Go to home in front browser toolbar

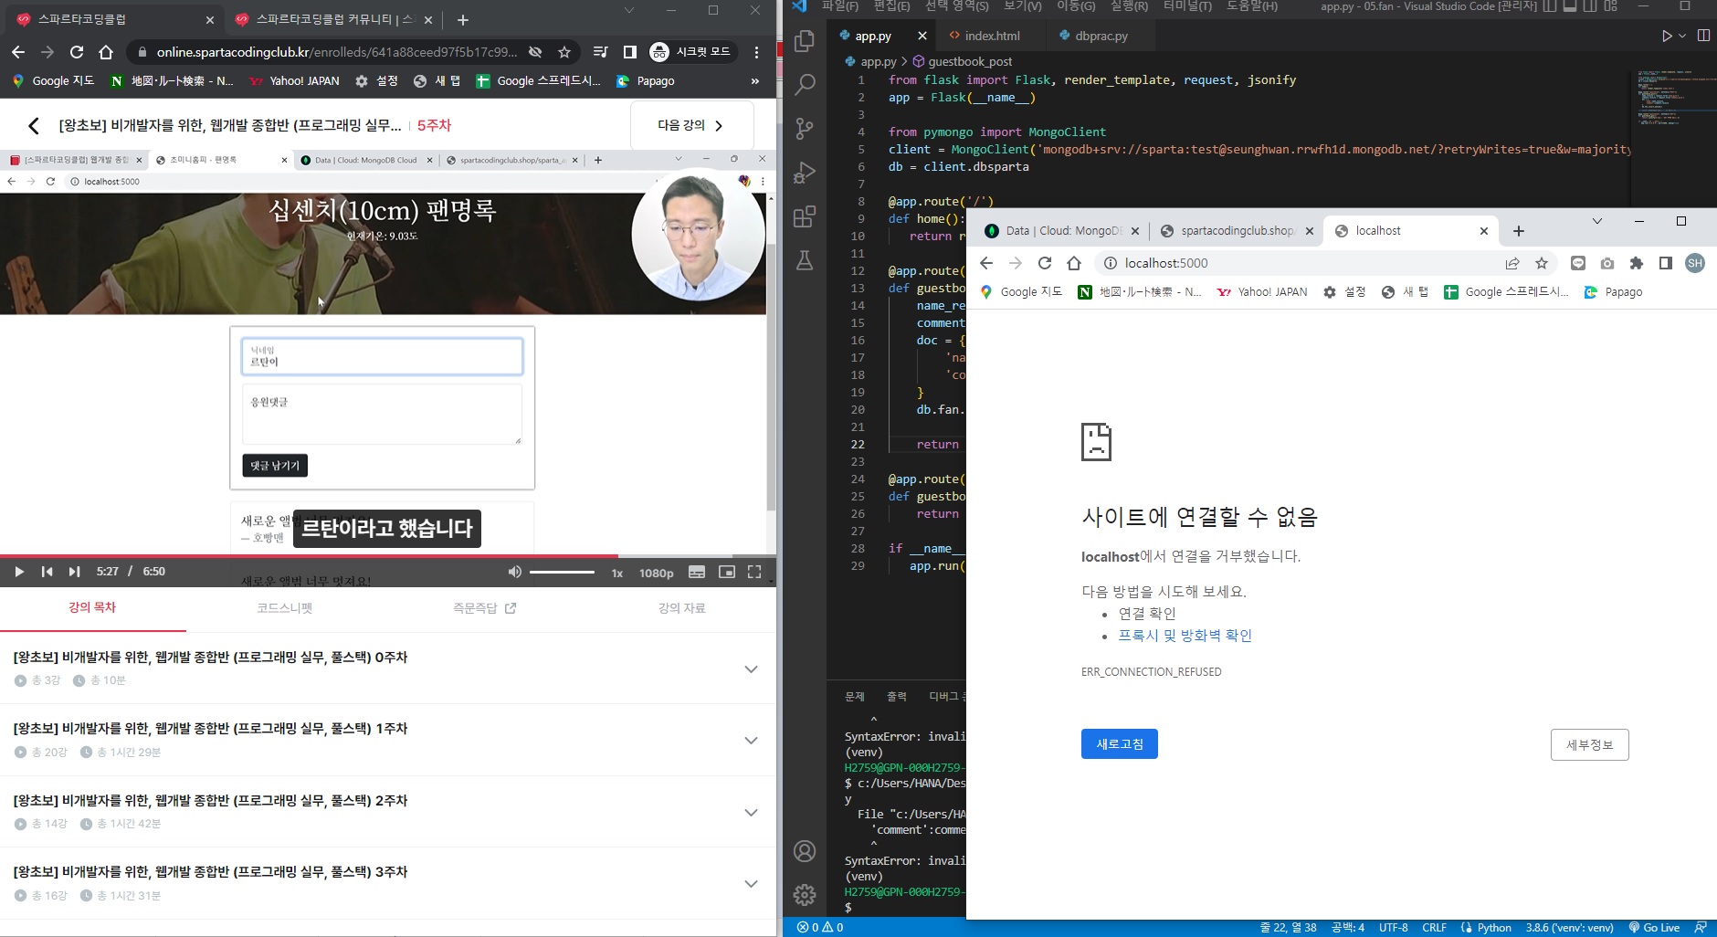[x=1074, y=263]
